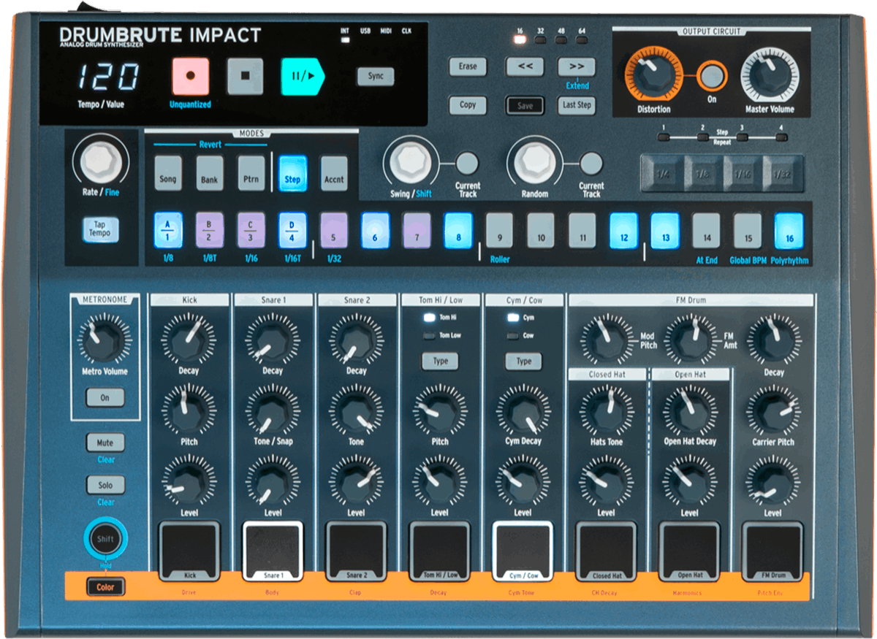Trigger the Closed Hat pad
The image size is (877, 639).
[x=607, y=551]
